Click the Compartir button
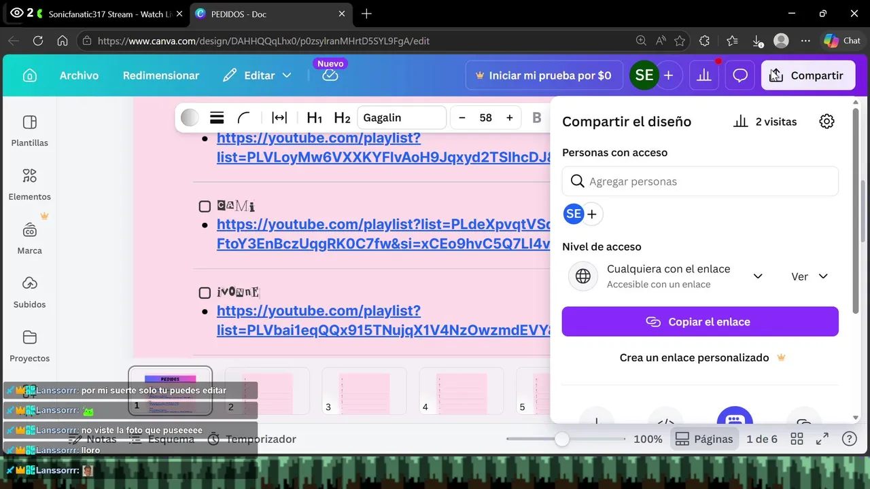The image size is (870, 489). (807, 75)
